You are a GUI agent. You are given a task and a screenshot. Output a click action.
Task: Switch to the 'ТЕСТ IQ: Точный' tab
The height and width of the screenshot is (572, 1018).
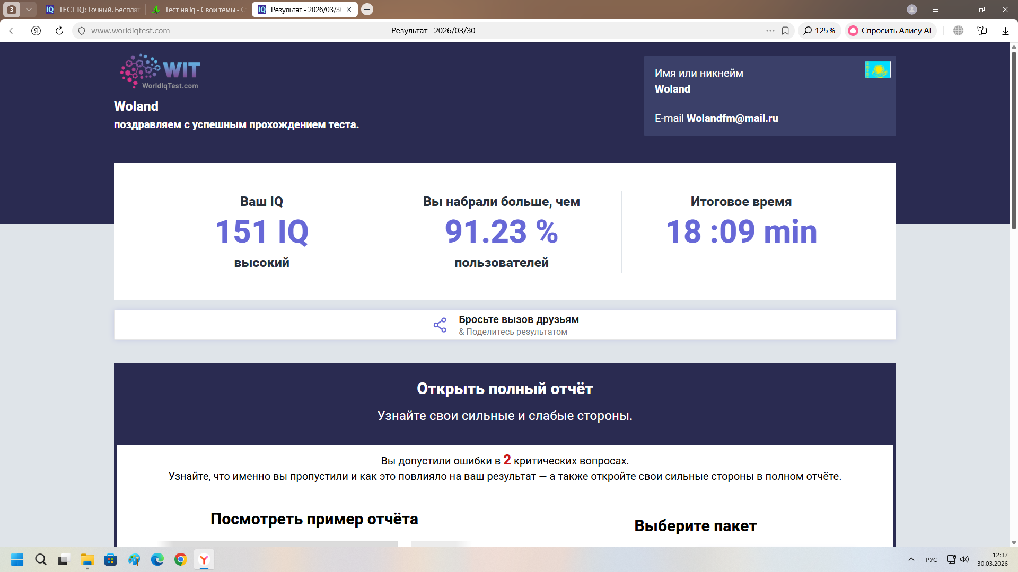[93, 10]
